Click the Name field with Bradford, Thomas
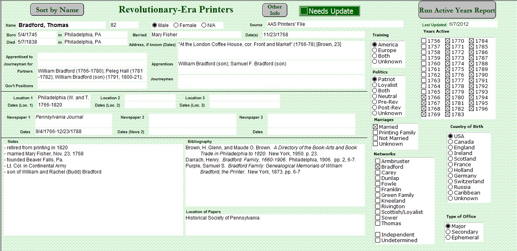The height and width of the screenshot is (251, 517). click(61, 25)
